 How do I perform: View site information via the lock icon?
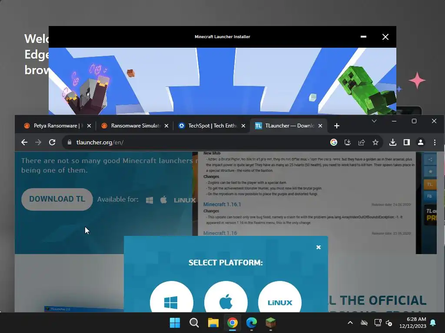[x=70, y=142]
